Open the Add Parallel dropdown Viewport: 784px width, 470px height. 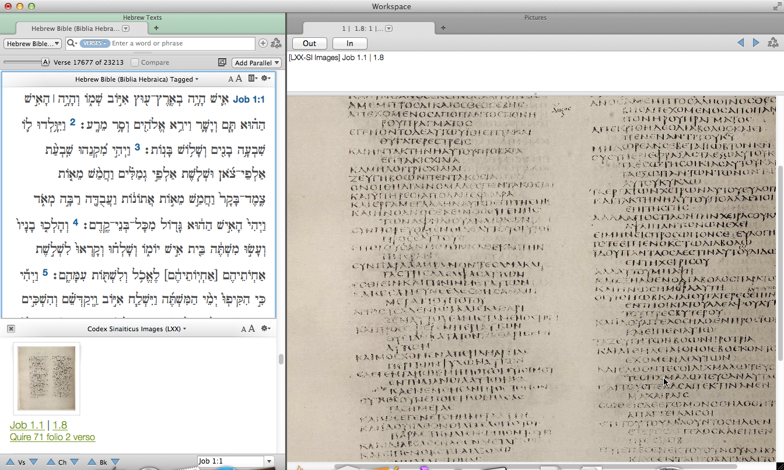257,62
